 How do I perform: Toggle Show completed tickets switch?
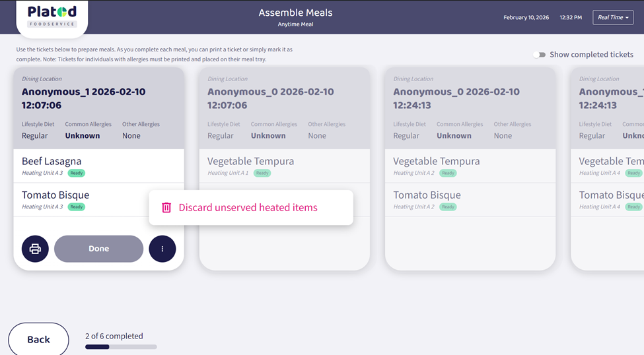[x=540, y=55]
